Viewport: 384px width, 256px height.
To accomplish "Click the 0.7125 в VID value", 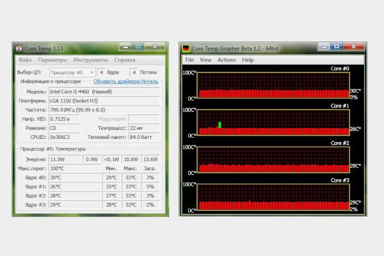I will (65, 119).
